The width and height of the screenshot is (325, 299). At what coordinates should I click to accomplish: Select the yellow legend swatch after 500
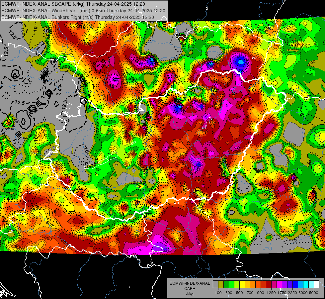coord(242,284)
